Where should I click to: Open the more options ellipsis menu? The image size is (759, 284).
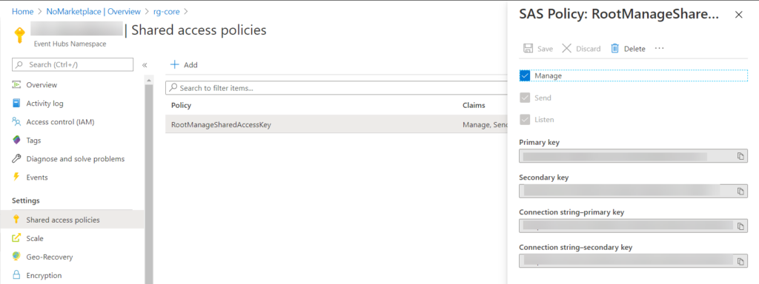[x=659, y=48]
